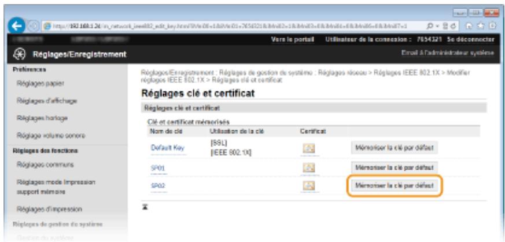Open 'Réglages d'impression' sidebar item
Screen dimensions: 505x242
pos(49,210)
